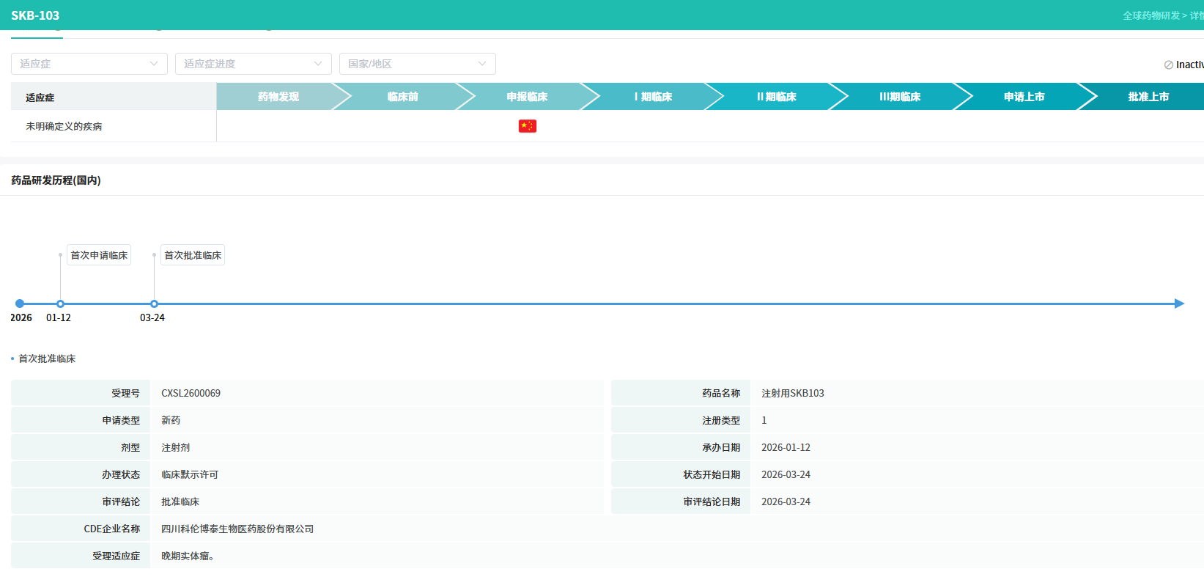Select the 药物发现 stage header
Image resolution: width=1204 pixels, height=577 pixels.
278,97
